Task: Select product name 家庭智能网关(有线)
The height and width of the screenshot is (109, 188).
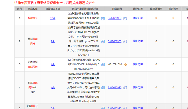Action: point(33,87)
